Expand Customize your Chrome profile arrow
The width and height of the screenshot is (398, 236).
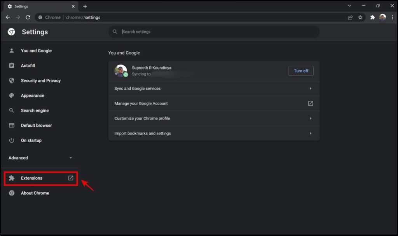pyautogui.click(x=311, y=118)
